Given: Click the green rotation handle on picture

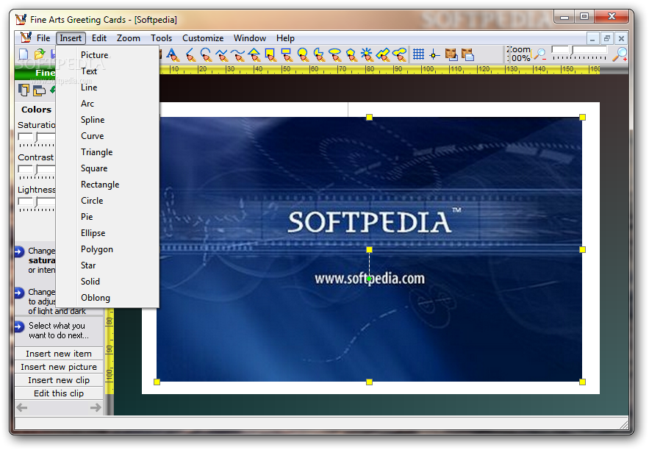Looking at the screenshot, I should point(369,279).
